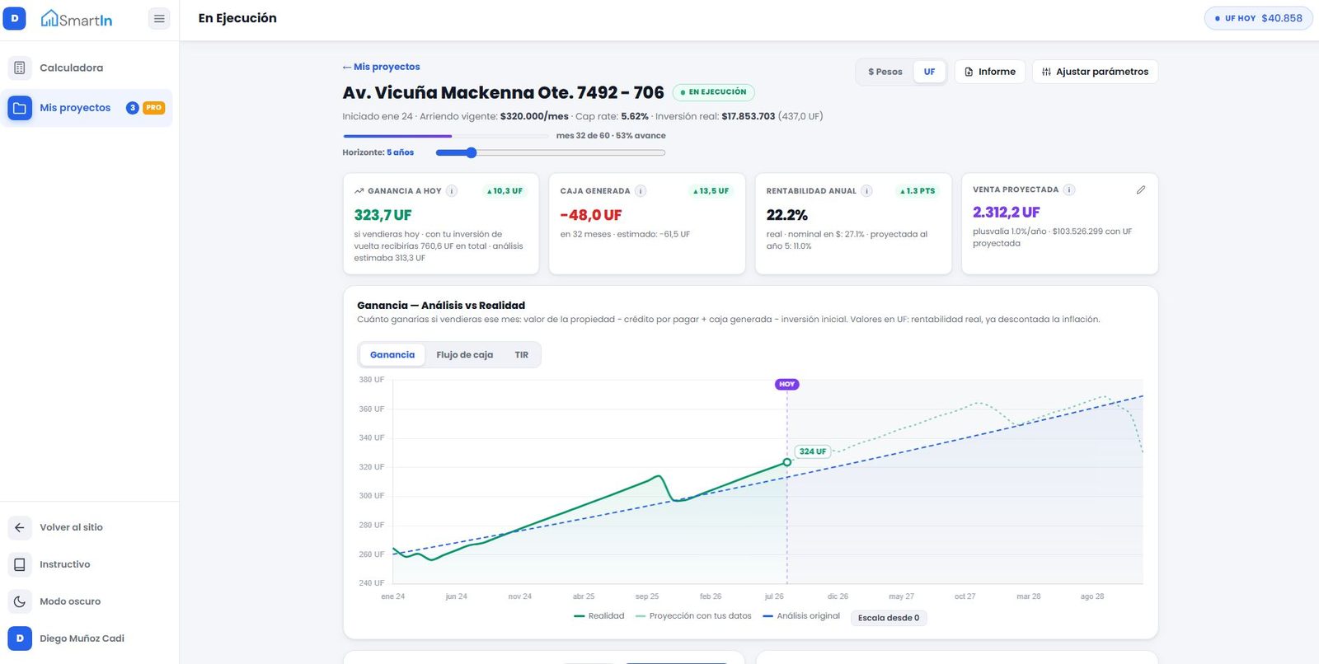This screenshot has height=664, width=1319.
Task: Select the Ganancia chart tab
Action: tap(392, 355)
